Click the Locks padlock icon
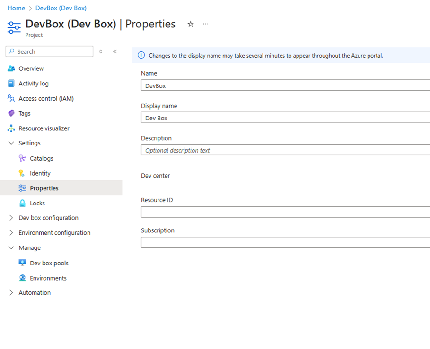The image size is (430, 349). coord(23,203)
